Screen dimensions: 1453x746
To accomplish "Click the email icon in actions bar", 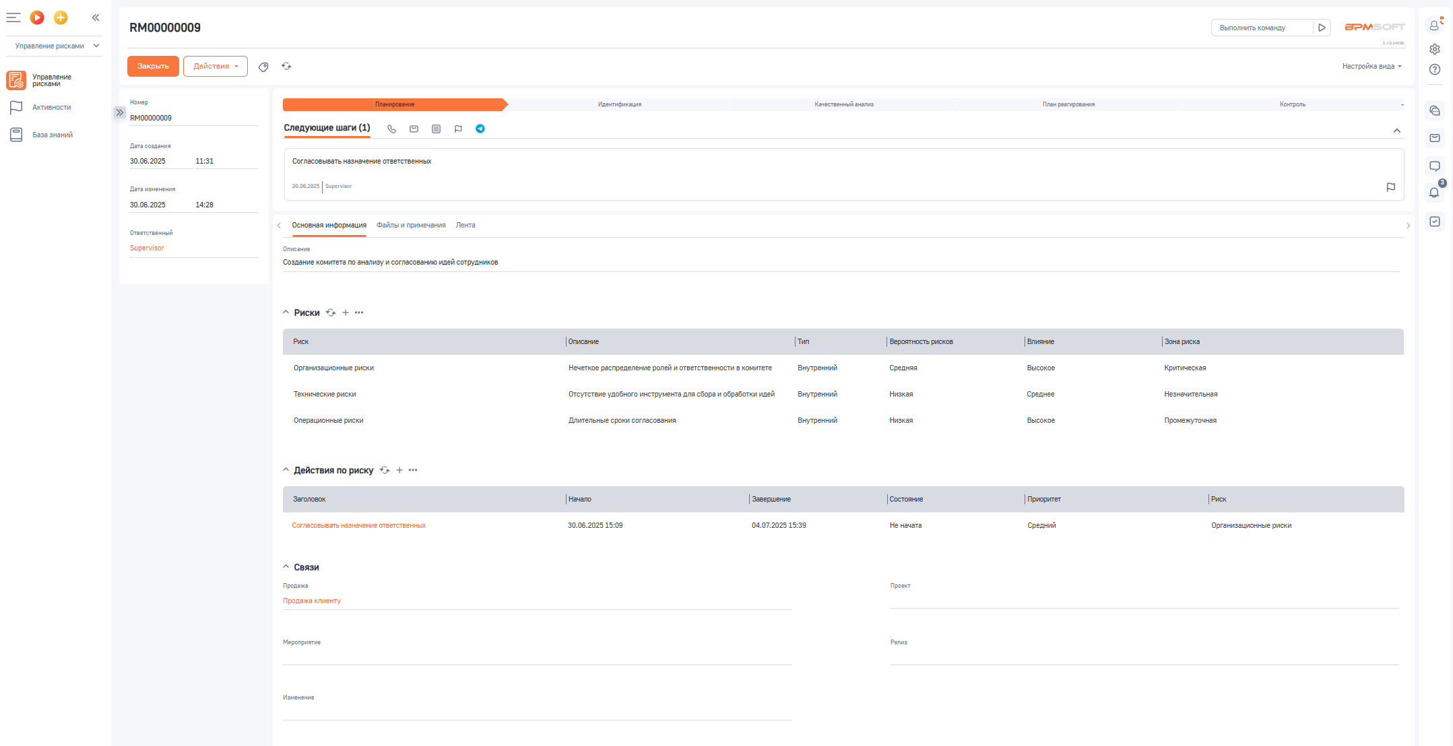I will click(x=414, y=129).
